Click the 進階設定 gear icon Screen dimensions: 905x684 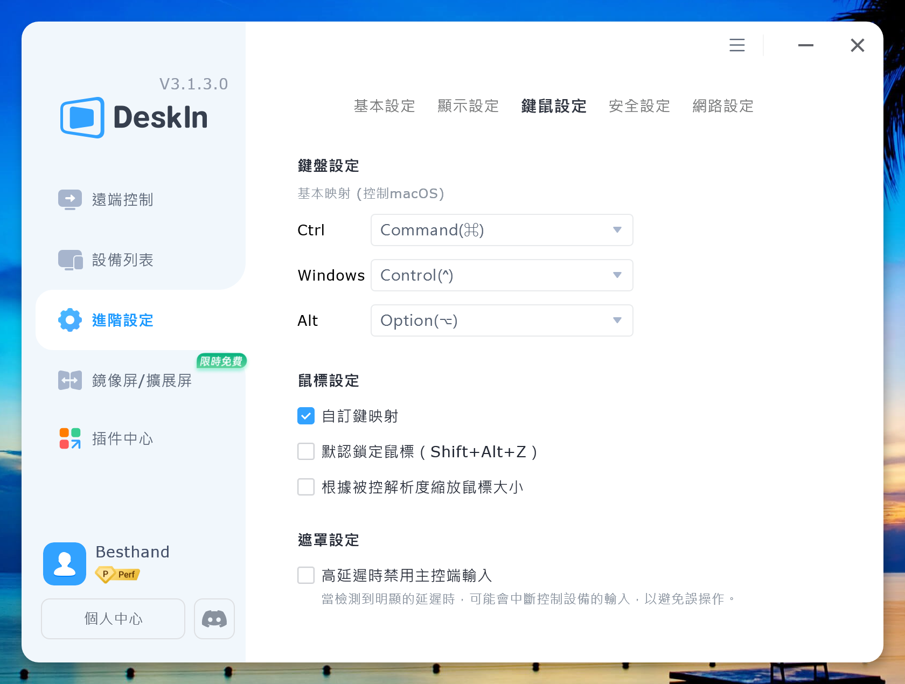pyautogui.click(x=69, y=320)
